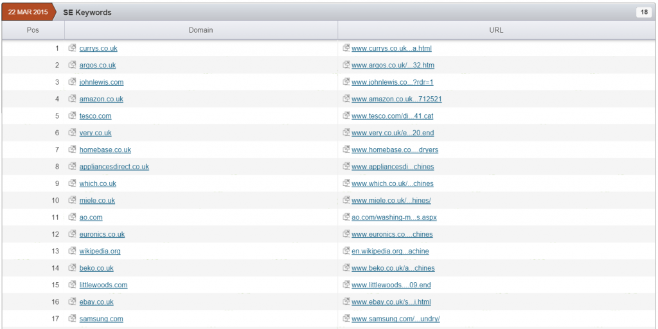Click open-in-new-window icon beside www.ebay.co.uk URL
This screenshot has width=658, height=329.
coord(347,301)
